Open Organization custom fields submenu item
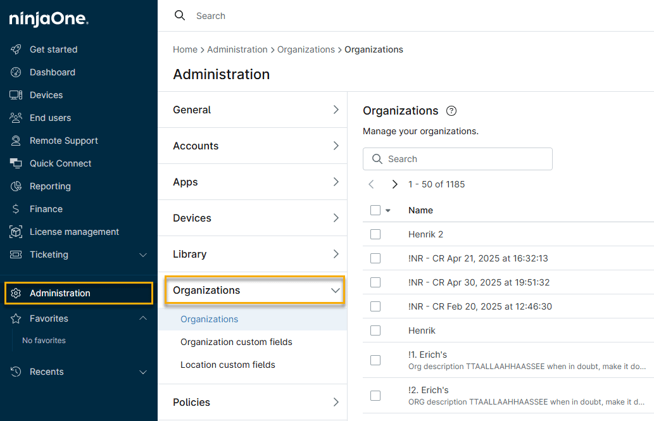This screenshot has width=654, height=421. click(236, 342)
